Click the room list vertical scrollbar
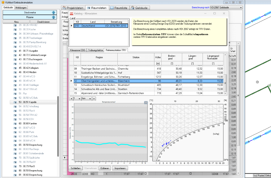Viewport: 271px width, 178px height. point(58,127)
